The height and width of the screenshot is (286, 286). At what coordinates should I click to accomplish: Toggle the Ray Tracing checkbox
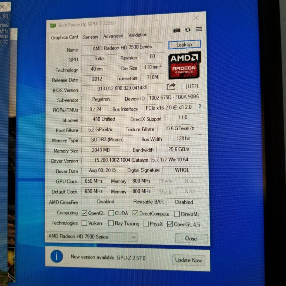111,223
